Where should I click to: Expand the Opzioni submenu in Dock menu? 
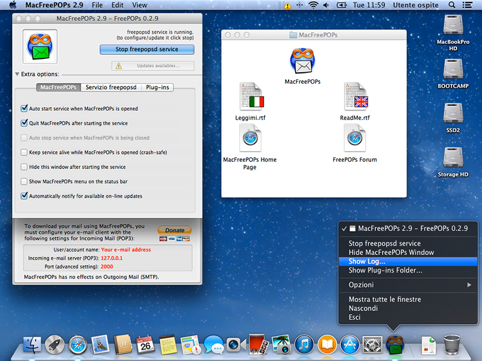coord(408,285)
